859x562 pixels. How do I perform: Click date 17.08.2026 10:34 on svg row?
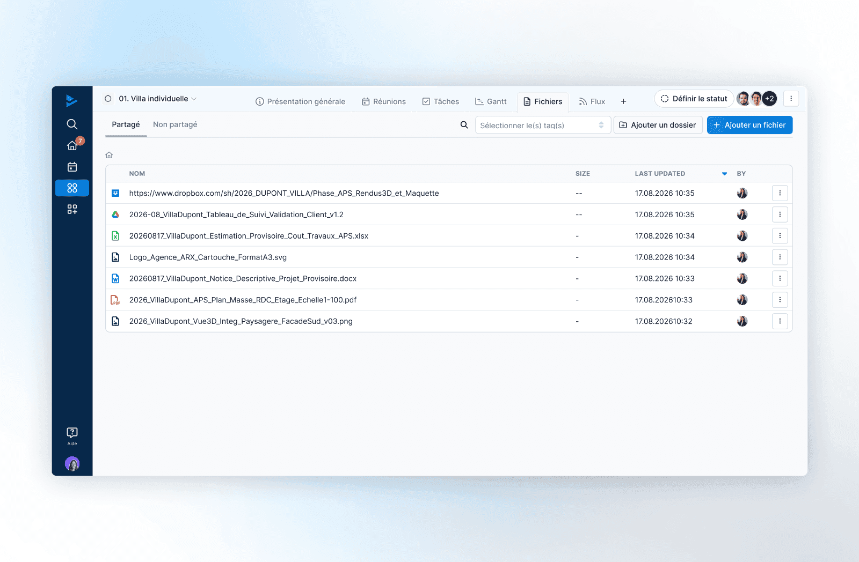click(665, 257)
